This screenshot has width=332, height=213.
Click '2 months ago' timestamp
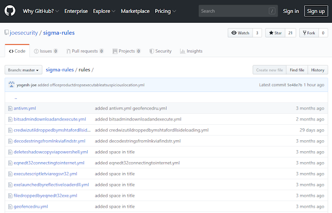(x=310, y=119)
